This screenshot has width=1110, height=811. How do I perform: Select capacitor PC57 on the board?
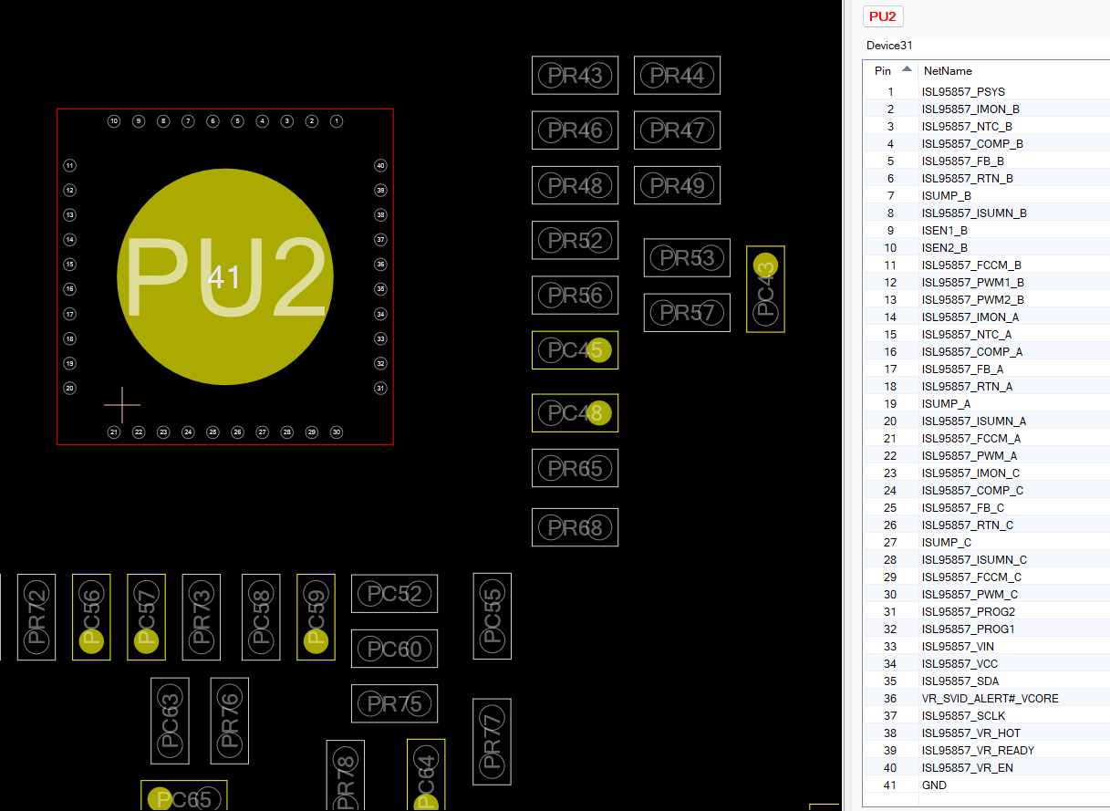click(x=146, y=617)
